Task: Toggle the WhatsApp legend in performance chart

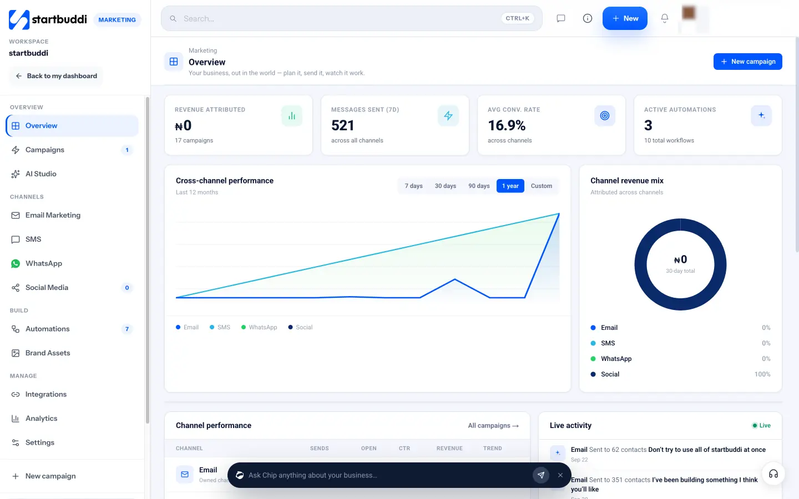Action: [x=259, y=328]
